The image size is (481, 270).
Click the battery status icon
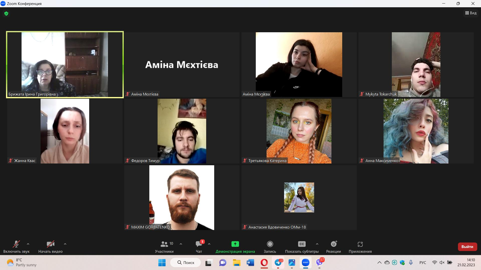click(450, 262)
